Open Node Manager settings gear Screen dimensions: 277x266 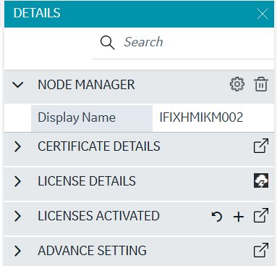click(237, 84)
